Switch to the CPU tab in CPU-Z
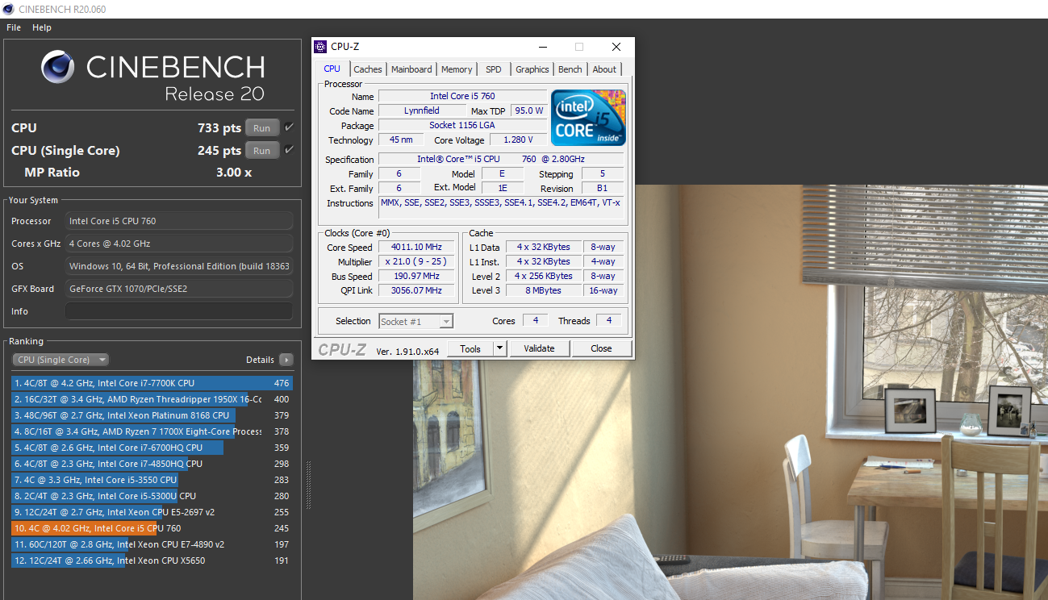 (x=332, y=69)
